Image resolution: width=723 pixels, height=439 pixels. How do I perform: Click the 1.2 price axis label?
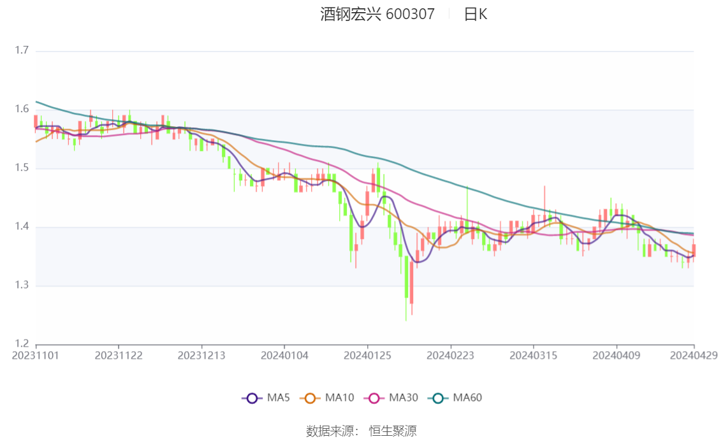22,343
